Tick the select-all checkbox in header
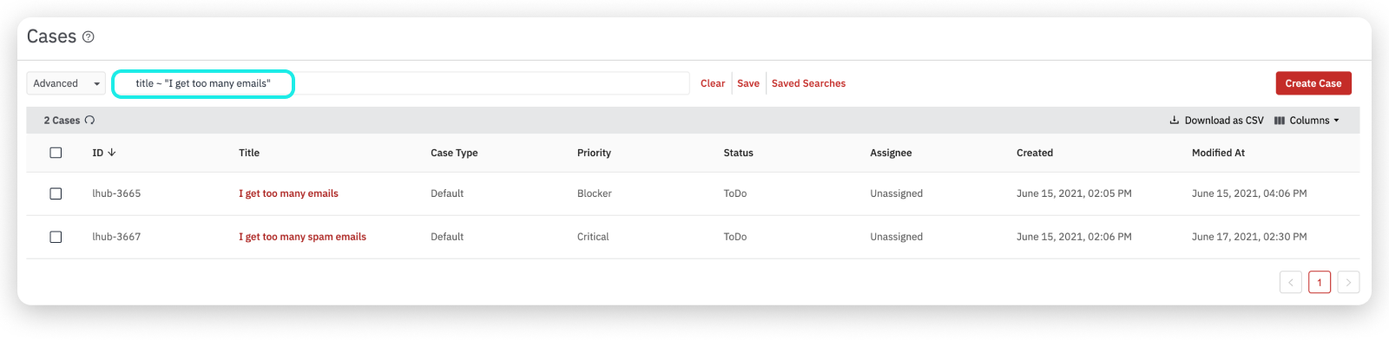This screenshot has height=340, width=1389. [56, 153]
